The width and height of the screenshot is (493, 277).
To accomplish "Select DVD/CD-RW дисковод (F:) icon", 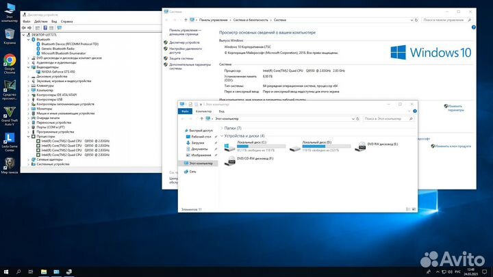I will pos(230,161).
